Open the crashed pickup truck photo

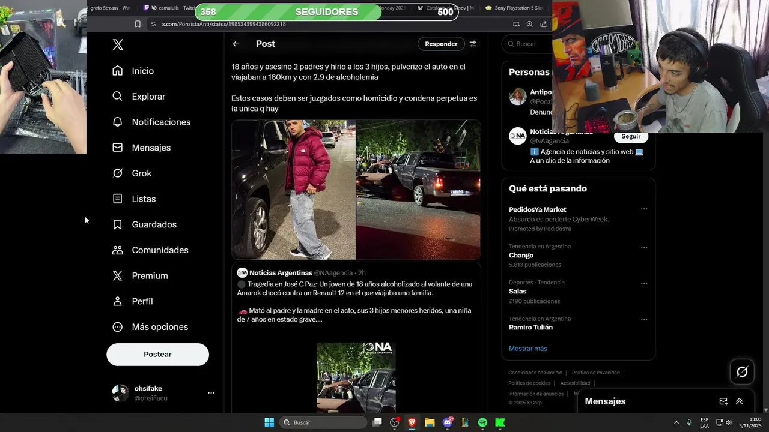(x=418, y=190)
